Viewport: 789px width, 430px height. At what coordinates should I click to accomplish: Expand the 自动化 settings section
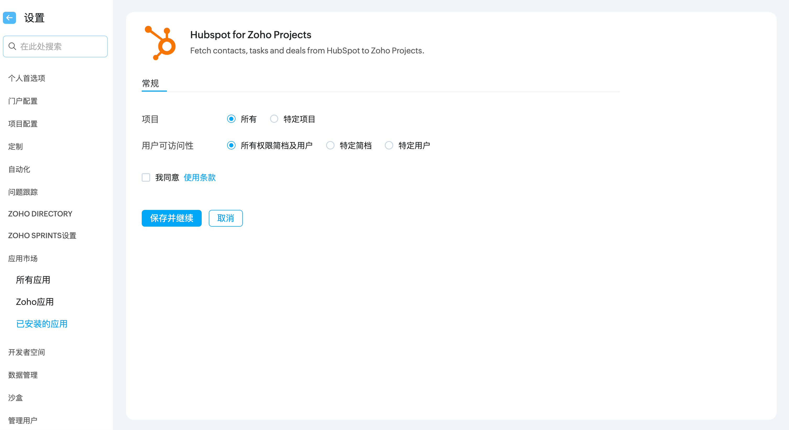pos(19,169)
